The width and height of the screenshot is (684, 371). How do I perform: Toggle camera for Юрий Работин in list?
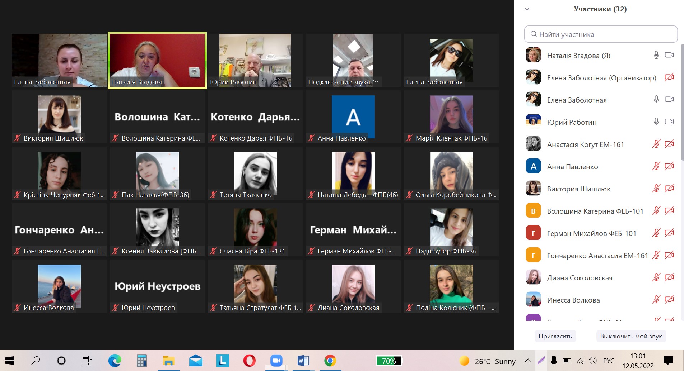click(669, 122)
